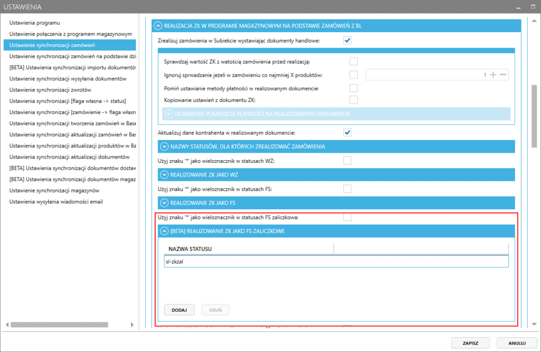Viewport: 541px width, 352px height.
Task: Collapse the REALIZACJA ZK W PROGRAMIE MAGAZYNOWYM section
Action: 157,25
